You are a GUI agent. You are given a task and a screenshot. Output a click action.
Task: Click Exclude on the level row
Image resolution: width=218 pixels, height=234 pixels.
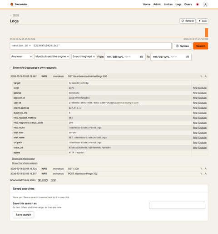(203, 88)
